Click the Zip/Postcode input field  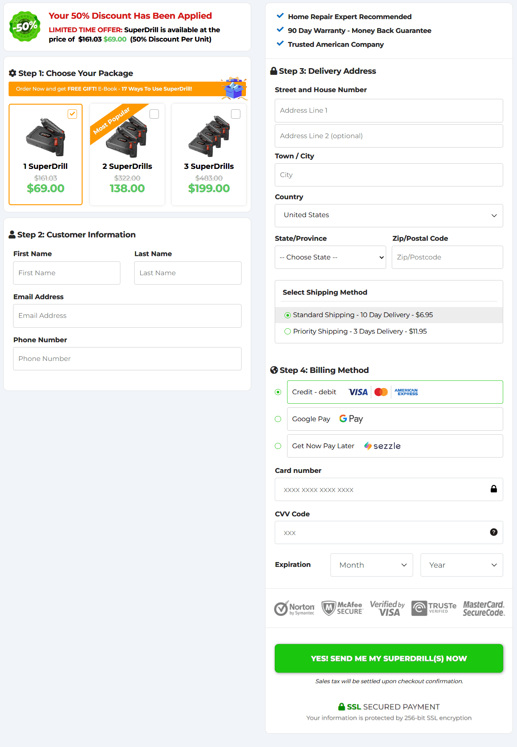click(x=447, y=257)
